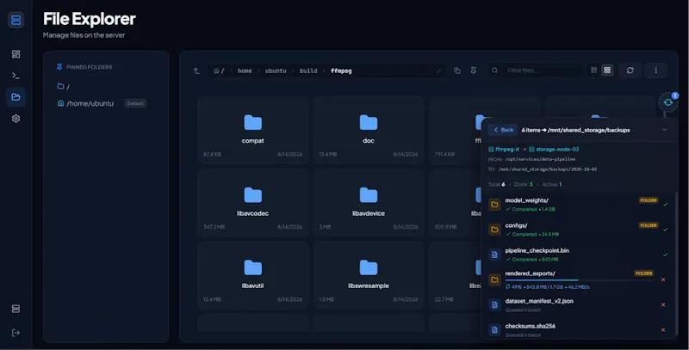Copy the current path with the copy icon
The width and height of the screenshot is (689, 350).
457,71
